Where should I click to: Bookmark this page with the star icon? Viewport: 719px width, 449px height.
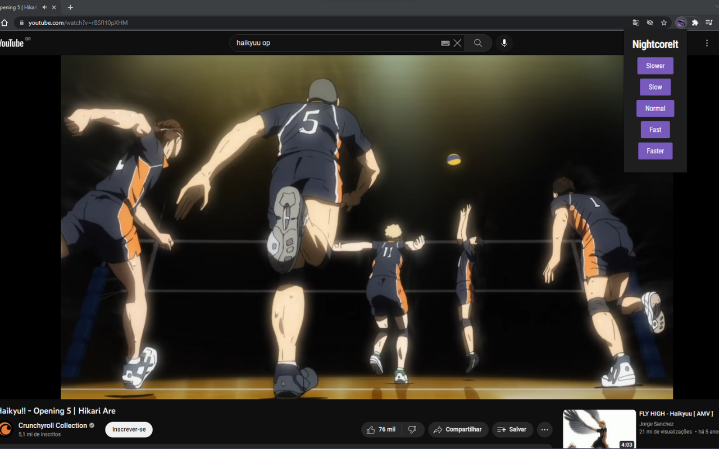point(664,22)
